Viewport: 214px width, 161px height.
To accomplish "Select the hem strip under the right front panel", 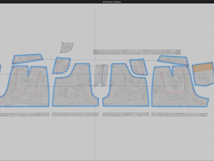I will click(126, 114).
